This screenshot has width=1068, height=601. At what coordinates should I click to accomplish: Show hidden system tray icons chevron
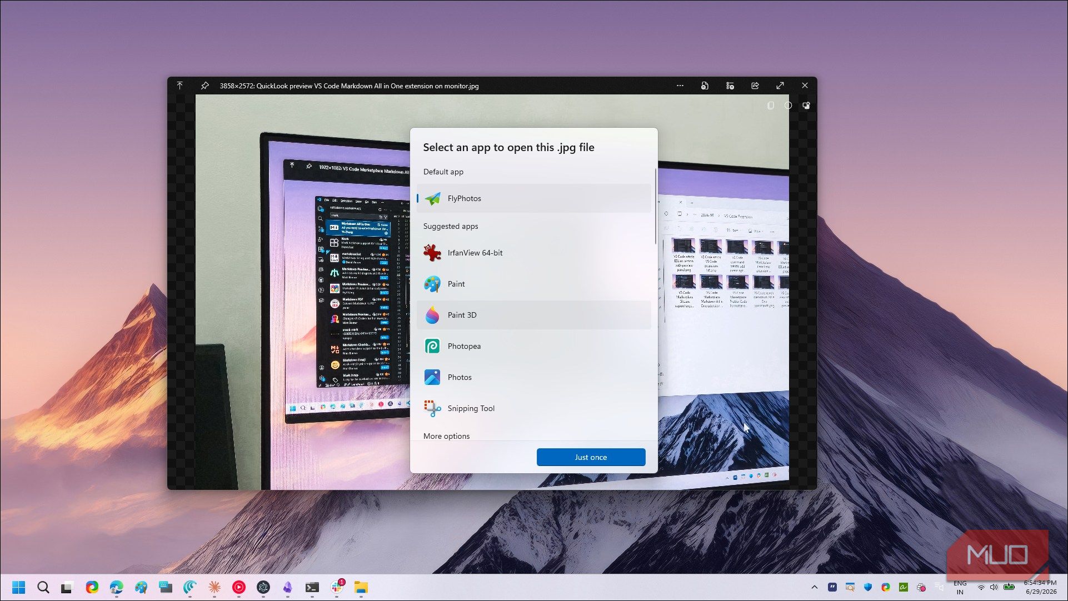coord(815,587)
